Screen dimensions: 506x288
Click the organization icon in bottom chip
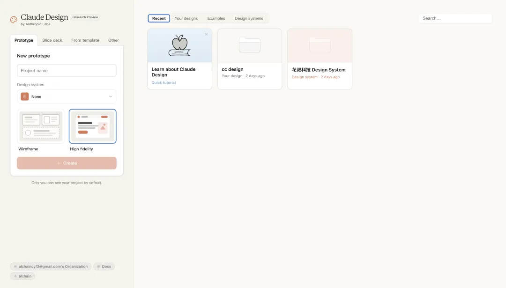coord(15,266)
